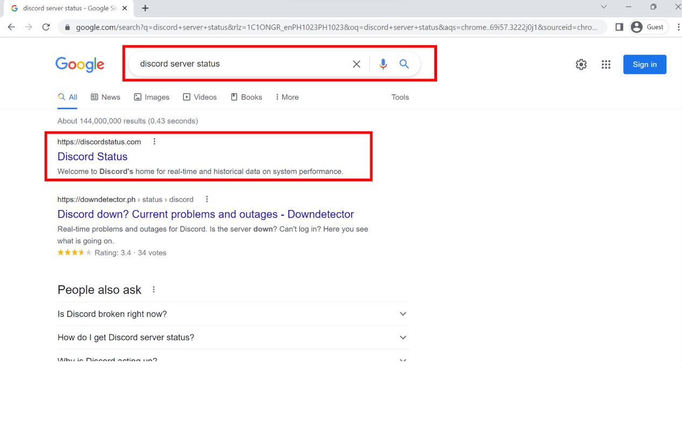Screen dimensions: 682x434
Task: Go back with browser back arrow
Action: [11, 27]
